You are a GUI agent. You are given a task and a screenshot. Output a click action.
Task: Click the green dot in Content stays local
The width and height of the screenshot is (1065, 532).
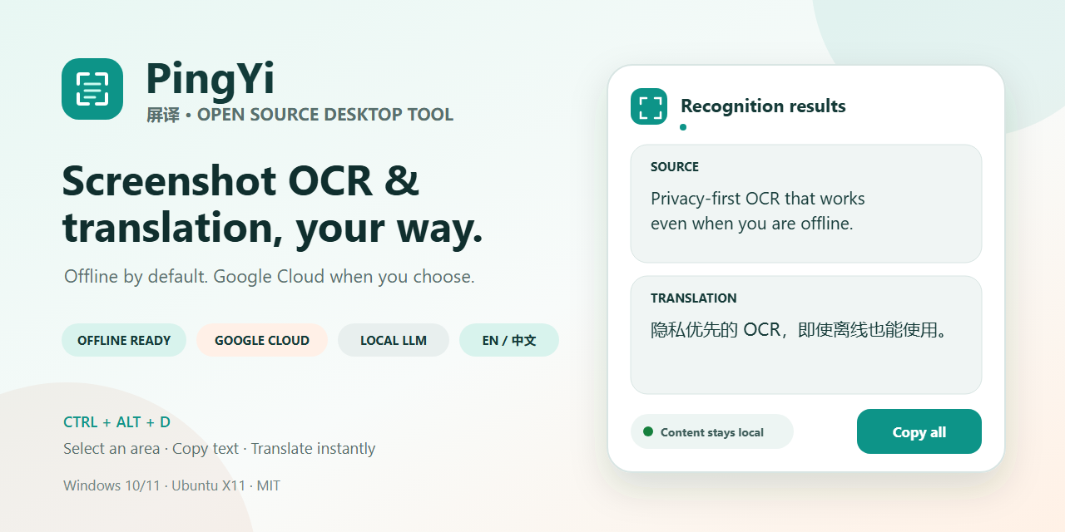(x=648, y=431)
